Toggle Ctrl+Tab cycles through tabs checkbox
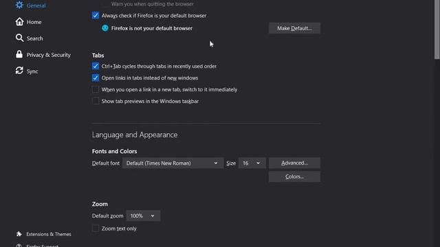440x247 pixels. (96, 66)
